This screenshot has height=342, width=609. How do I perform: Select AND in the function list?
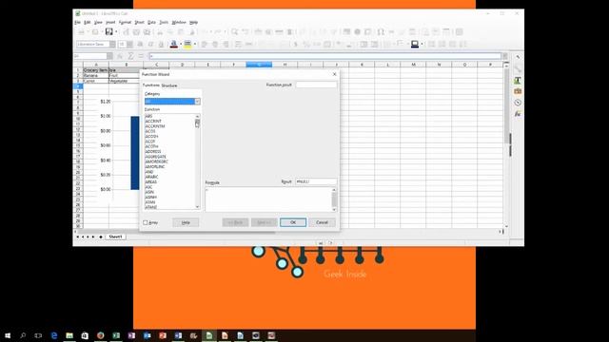click(149, 172)
